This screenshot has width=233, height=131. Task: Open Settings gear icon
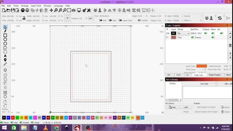tap(84, 10)
